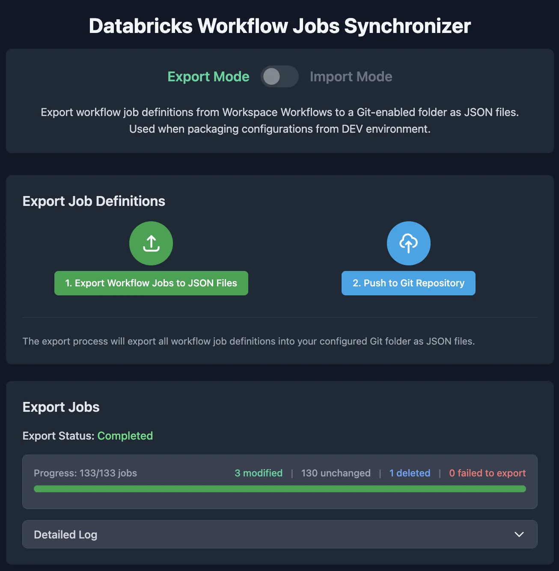The height and width of the screenshot is (571, 559).
Task: Click the green export upload circle icon
Action: [151, 243]
